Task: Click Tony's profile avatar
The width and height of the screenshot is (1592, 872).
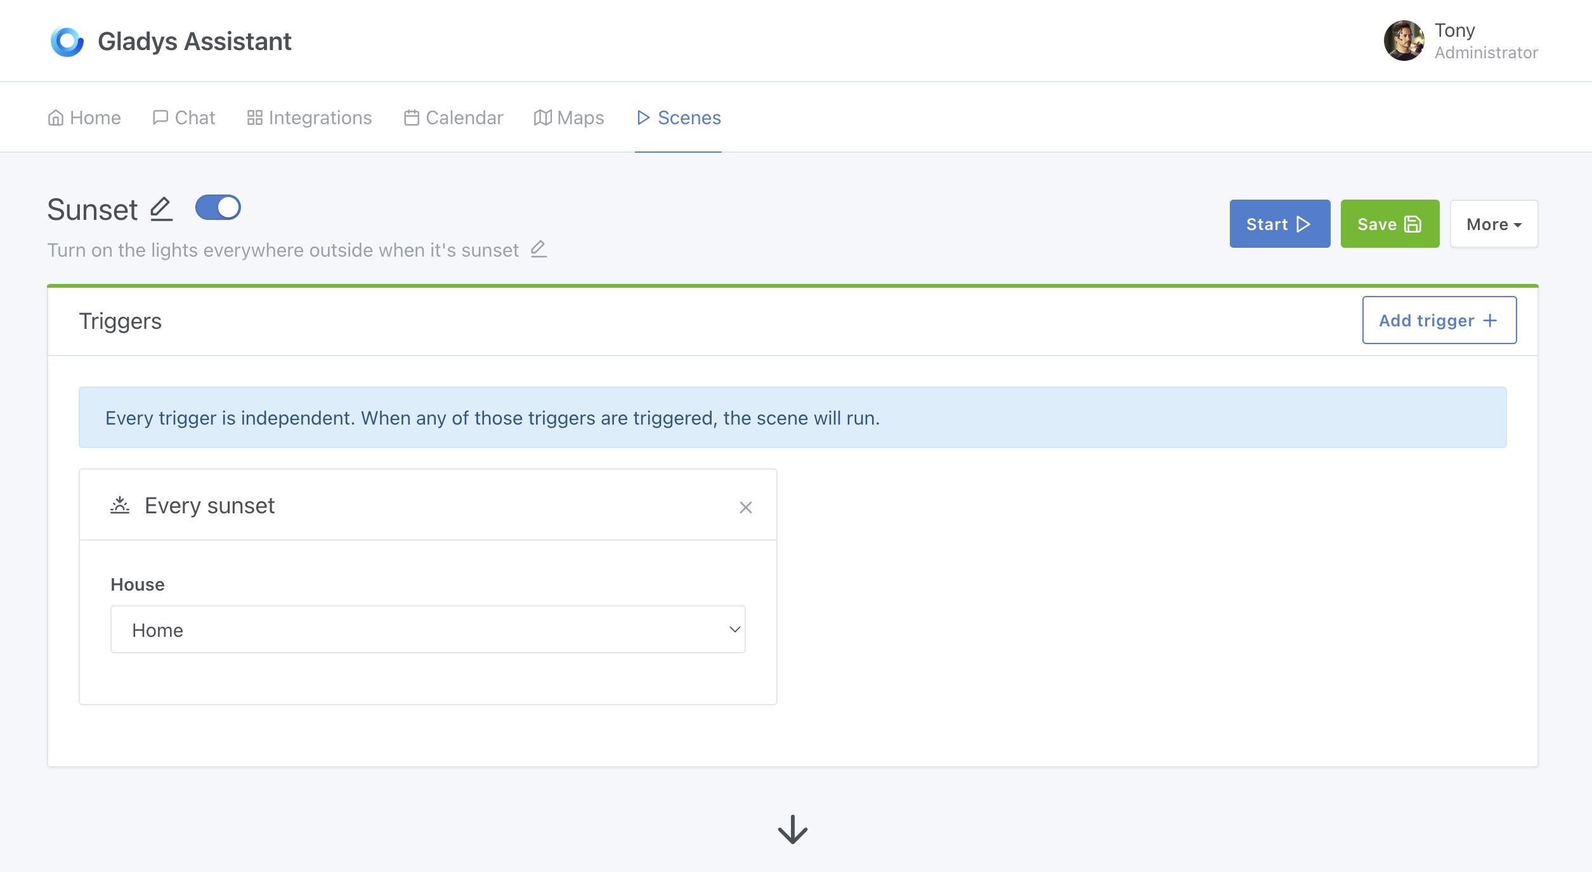Action: click(1403, 41)
